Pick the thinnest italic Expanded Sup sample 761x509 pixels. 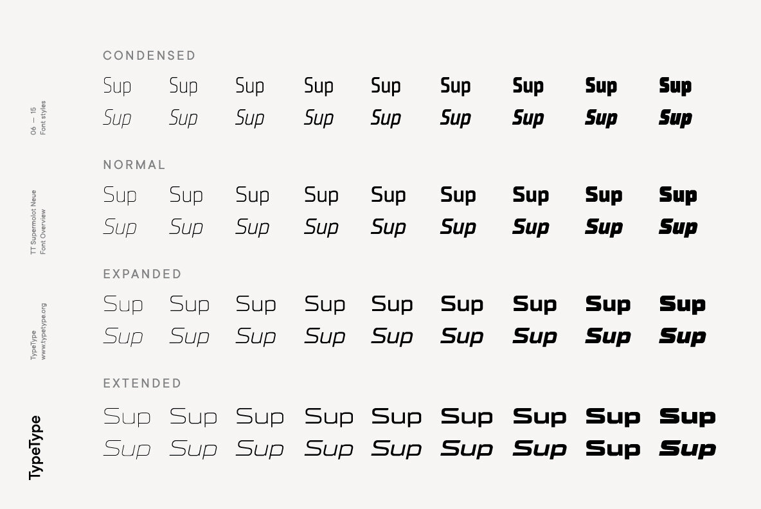pos(123,336)
